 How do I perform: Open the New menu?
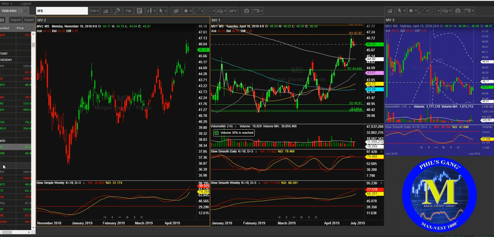(7, 3)
